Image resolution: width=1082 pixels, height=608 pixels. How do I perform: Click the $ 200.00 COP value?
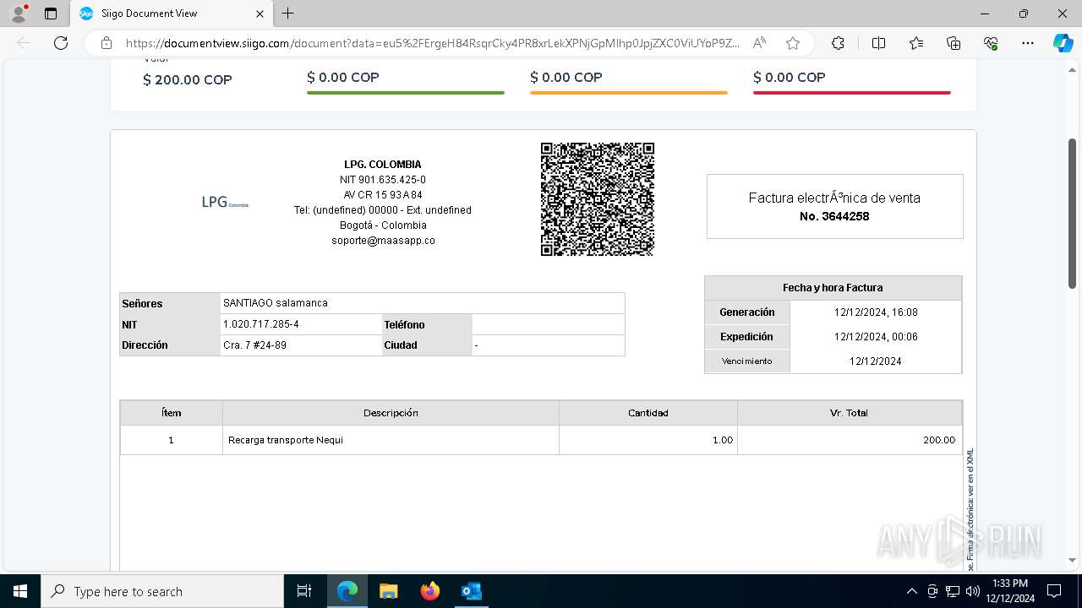click(188, 80)
